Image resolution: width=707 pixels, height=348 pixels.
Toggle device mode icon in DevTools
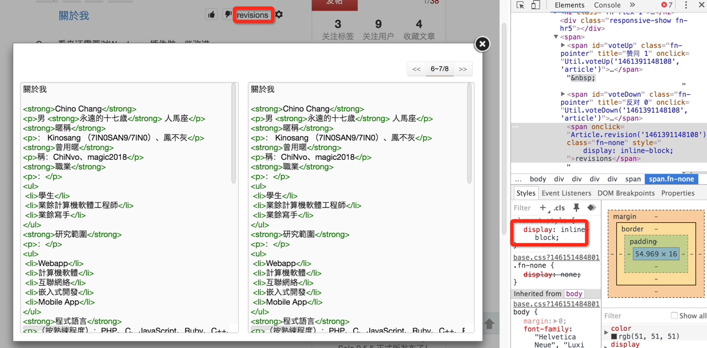536,5
